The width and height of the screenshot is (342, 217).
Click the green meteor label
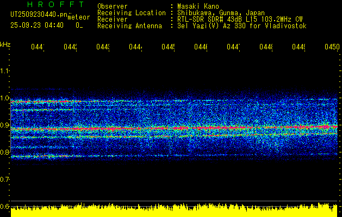78,17
